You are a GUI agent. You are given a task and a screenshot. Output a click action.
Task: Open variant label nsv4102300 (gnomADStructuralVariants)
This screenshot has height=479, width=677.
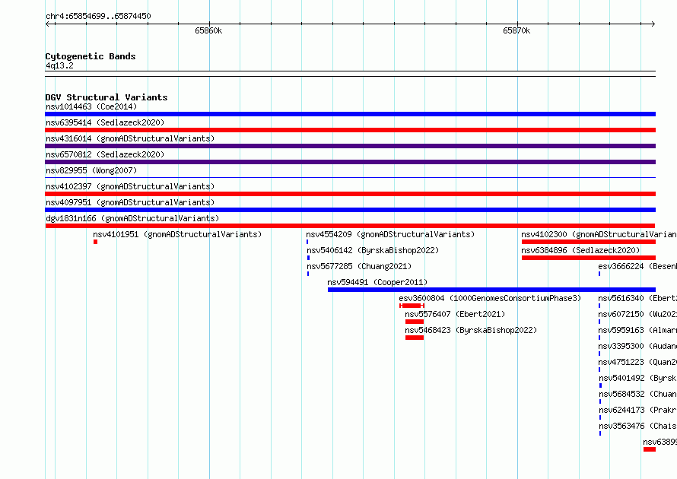599,234
